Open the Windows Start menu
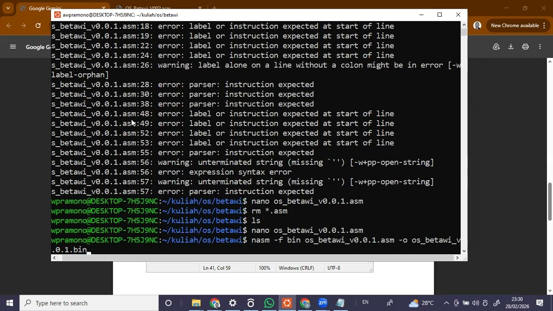The image size is (553, 311). [x=10, y=303]
